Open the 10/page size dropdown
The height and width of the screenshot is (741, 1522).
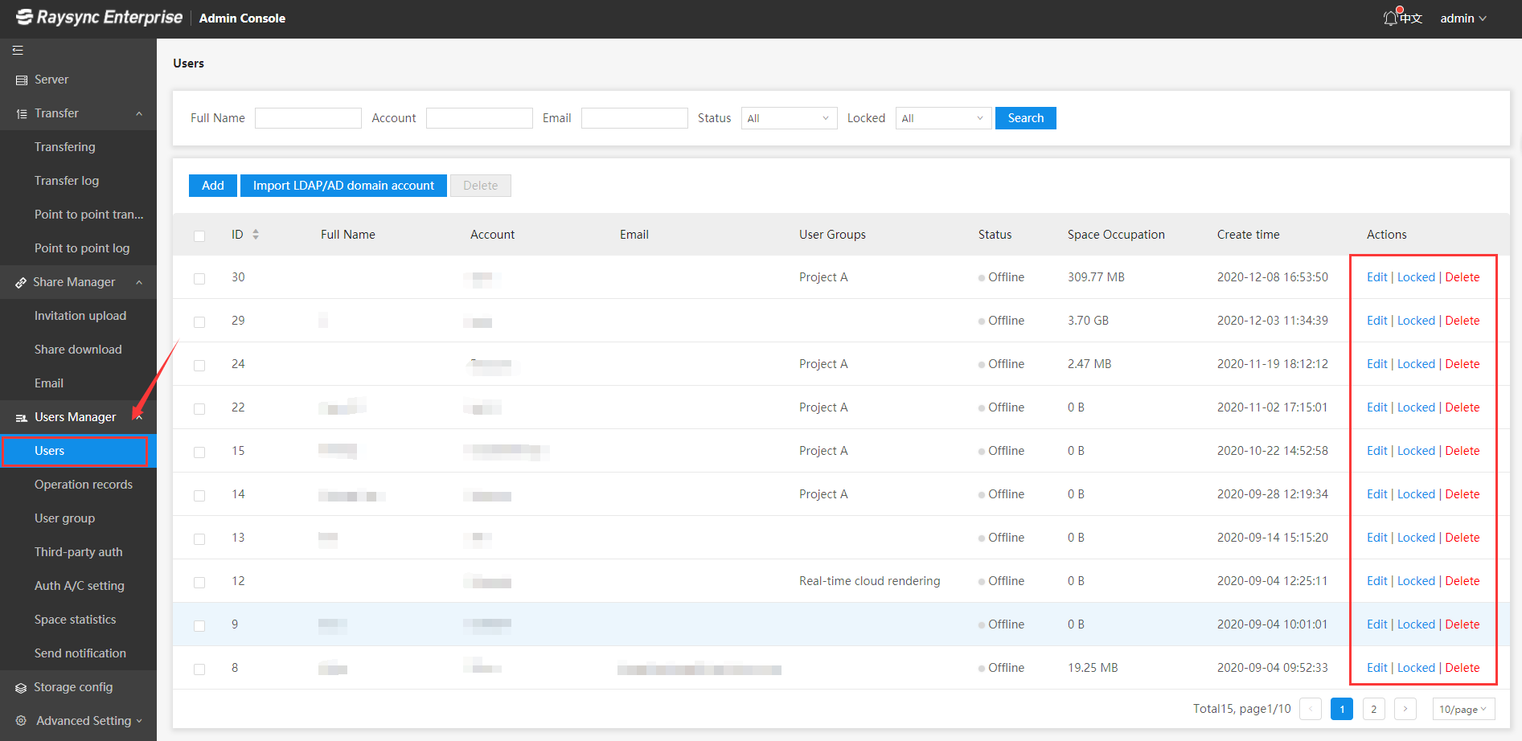coord(1463,709)
